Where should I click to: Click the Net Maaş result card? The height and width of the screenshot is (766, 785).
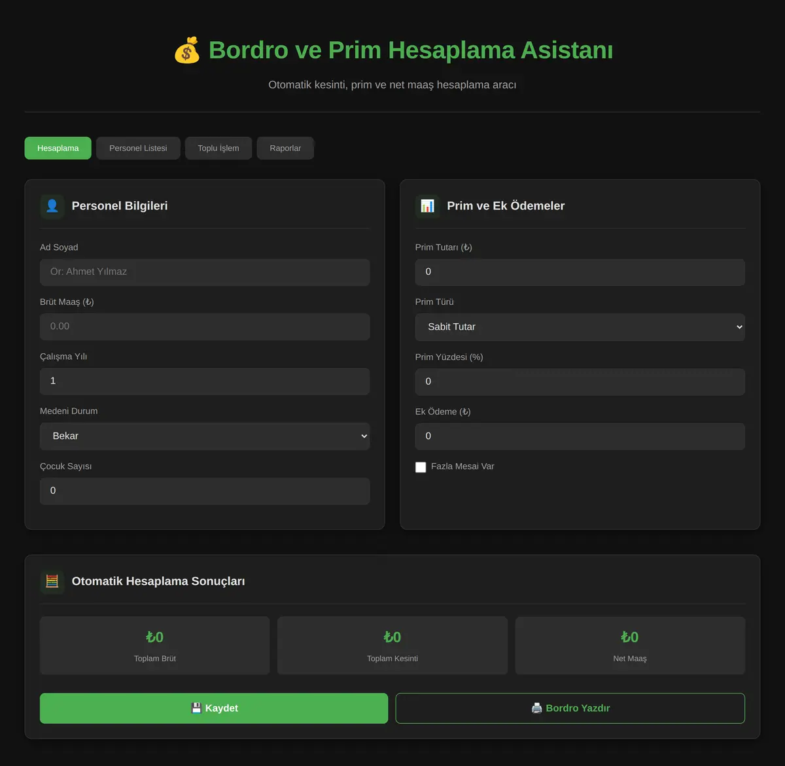click(x=630, y=646)
